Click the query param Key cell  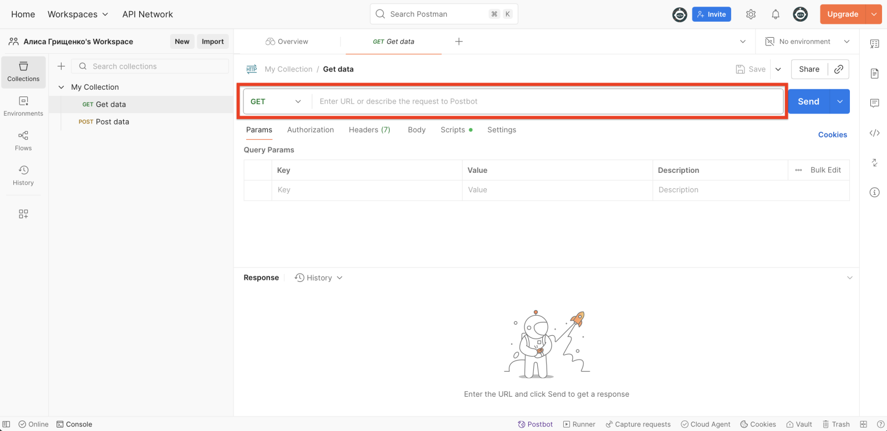[x=366, y=190]
